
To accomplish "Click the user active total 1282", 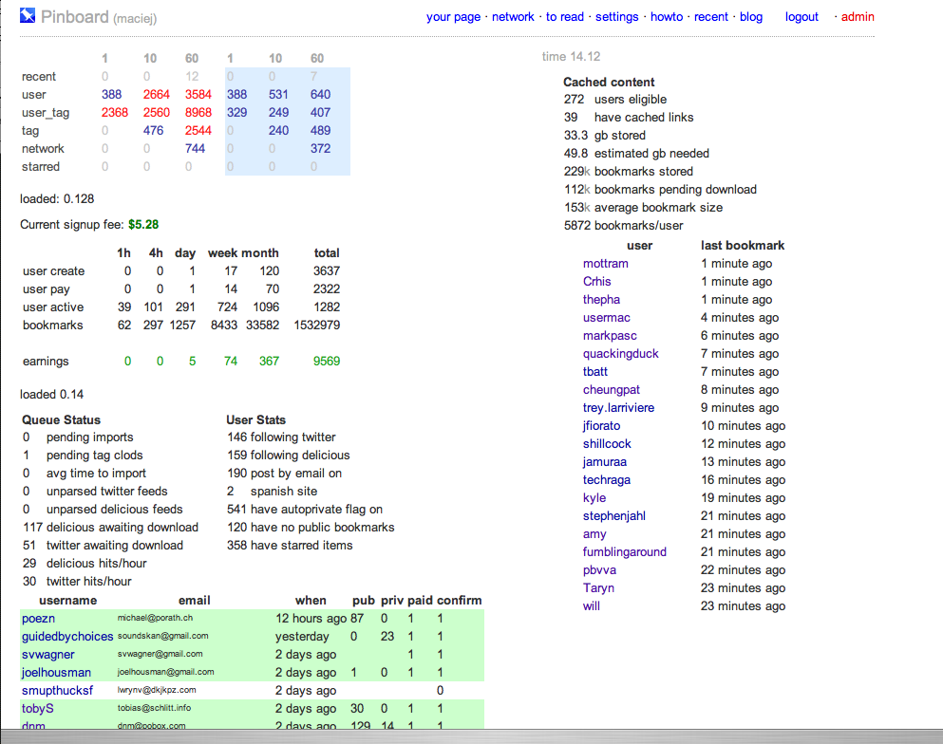I will coord(327,307).
